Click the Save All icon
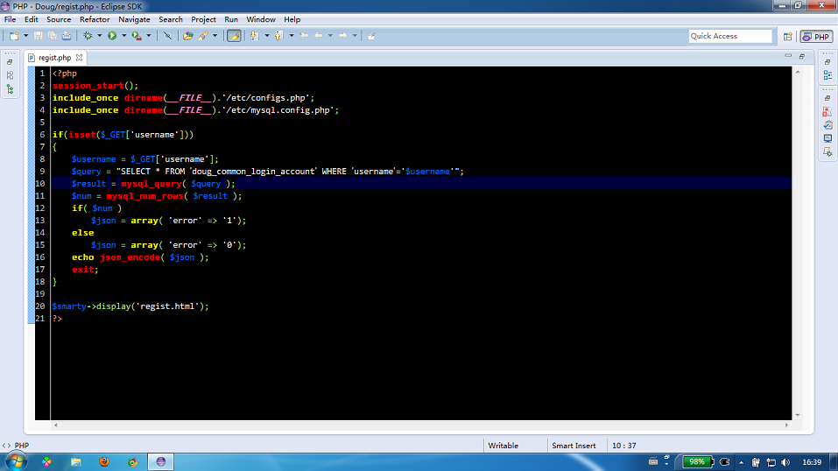This screenshot has width=838, height=471. [x=53, y=36]
